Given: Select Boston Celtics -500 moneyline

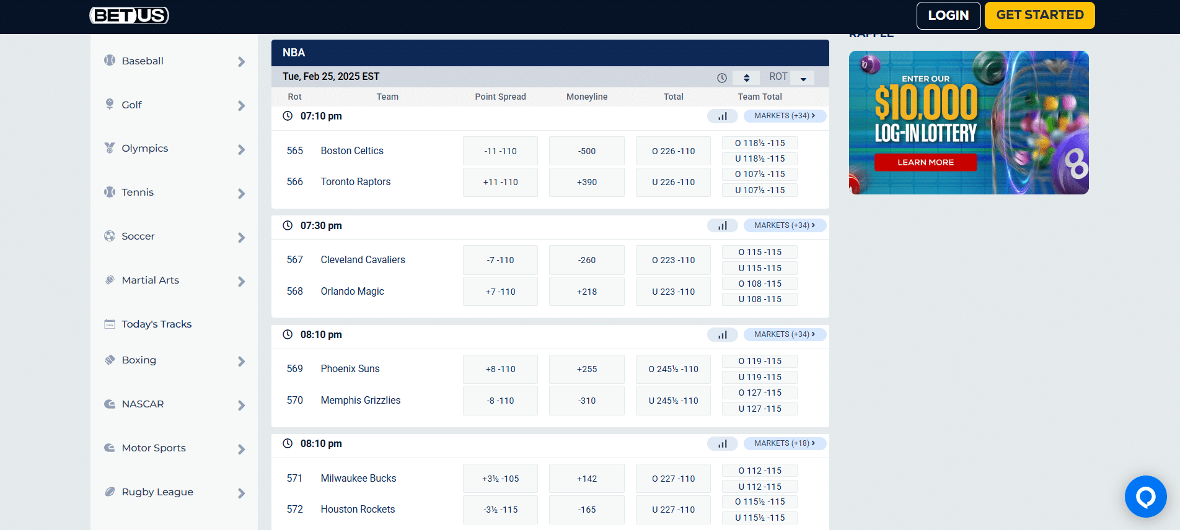Looking at the screenshot, I should (587, 151).
